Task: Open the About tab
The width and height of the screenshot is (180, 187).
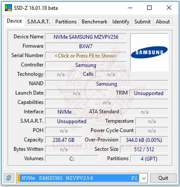Action: click(x=163, y=22)
